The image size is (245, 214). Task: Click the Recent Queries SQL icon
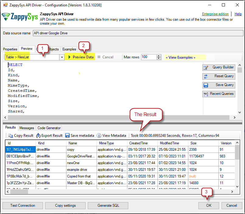pyautogui.click(x=206, y=94)
